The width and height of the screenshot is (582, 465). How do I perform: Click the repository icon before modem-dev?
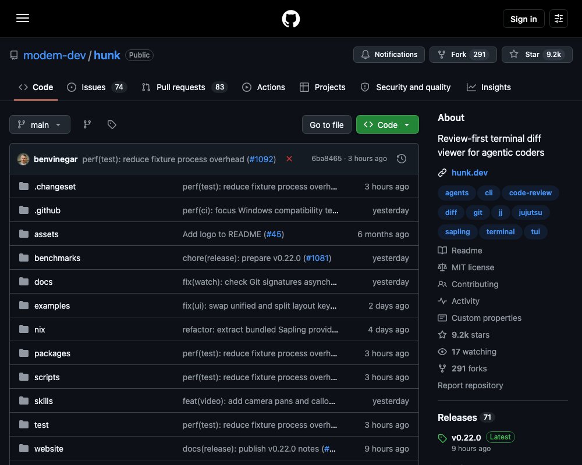click(x=14, y=55)
